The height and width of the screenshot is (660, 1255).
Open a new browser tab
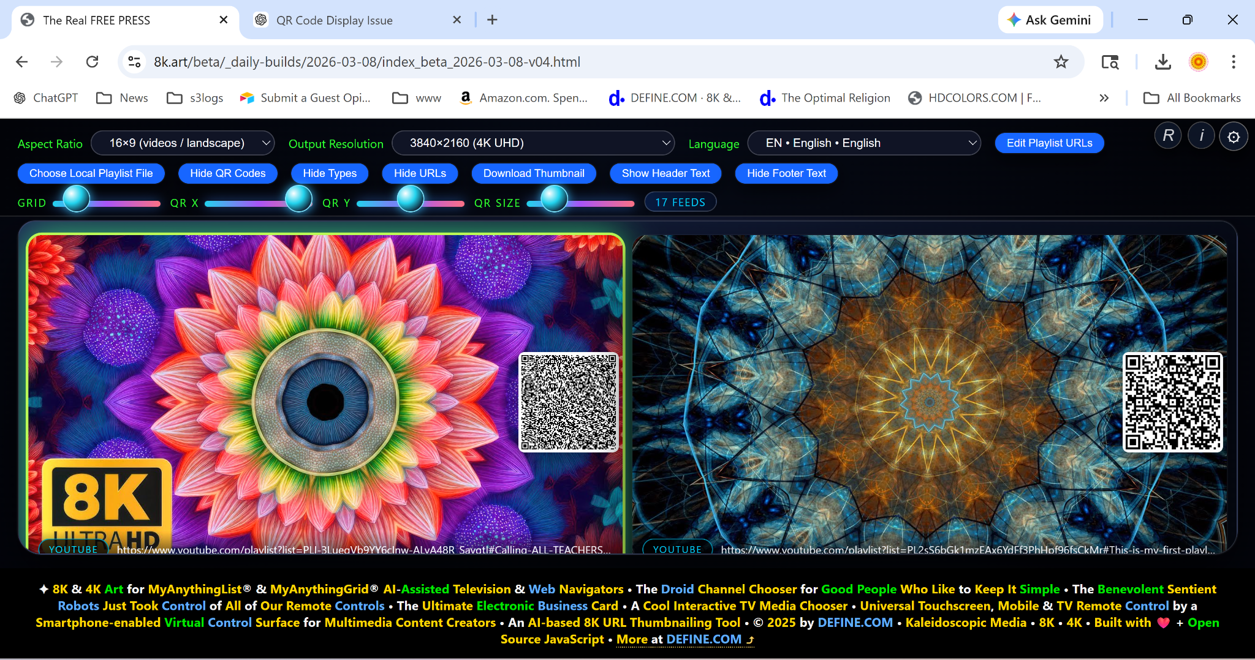(492, 20)
